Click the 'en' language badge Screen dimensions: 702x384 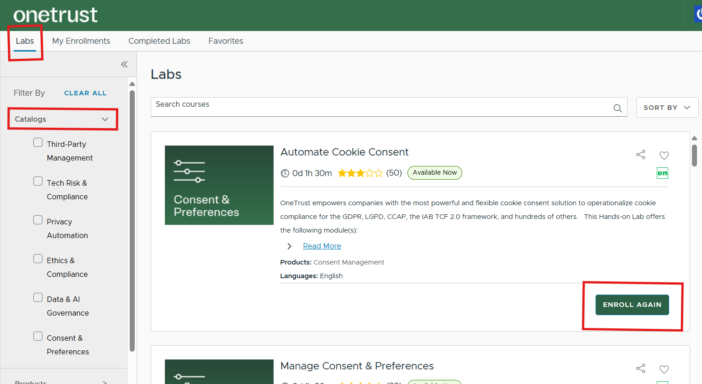[662, 173]
